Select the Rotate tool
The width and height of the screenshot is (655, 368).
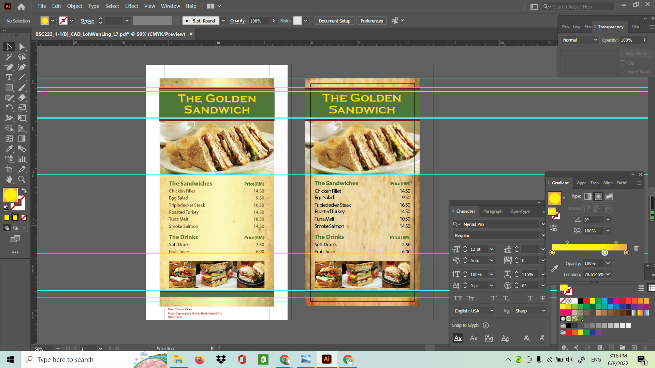point(9,108)
